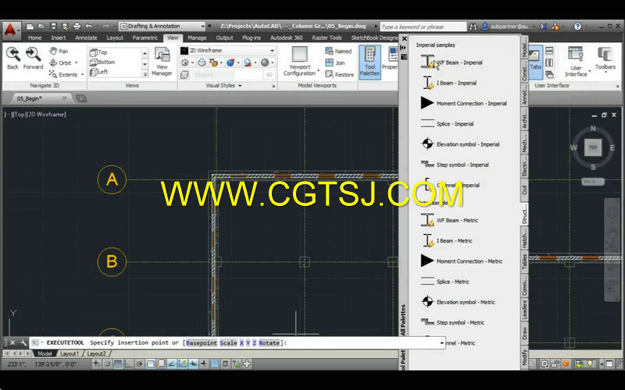Image resolution: width=625 pixels, height=390 pixels.
Task: Select I Beam - Imperial tool
Action: [448, 83]
